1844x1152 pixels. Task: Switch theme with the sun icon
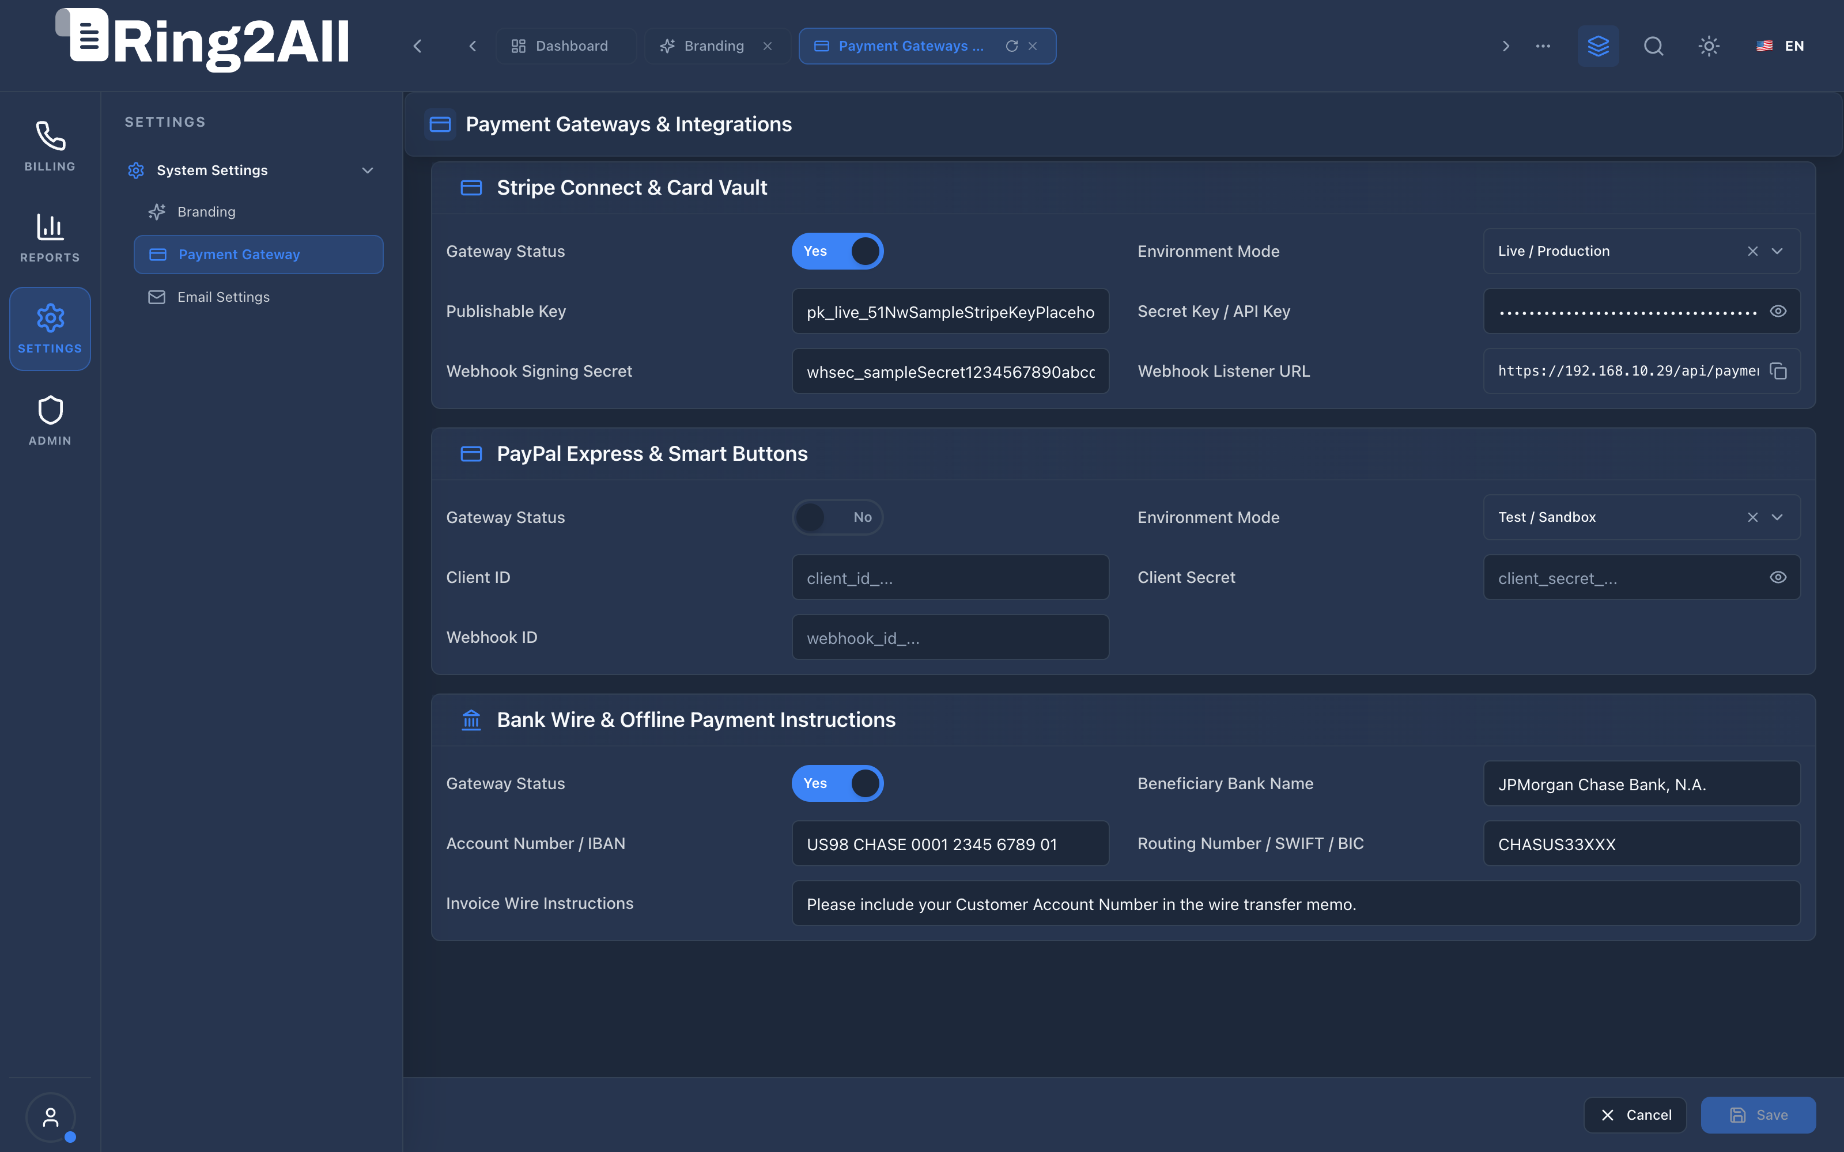click(1709, 46)
